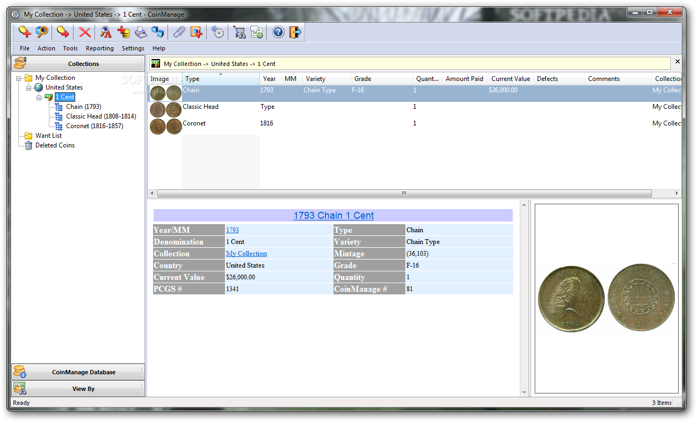This screenshot has height=422, width=697.
Task: Select Coronet (1816-1857) tree item
Action: pyautogui.click(x=95, y=126)
